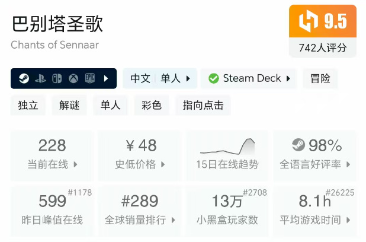View the 742人评分 rating count

(x=323, y=48)
